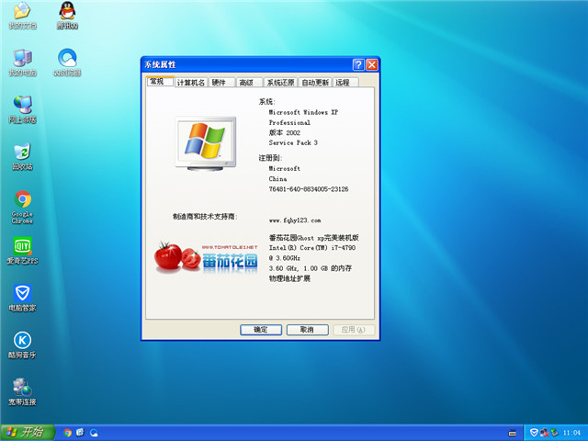Click the disconnected network tray icon
The image size is (588, 441).
545,433
